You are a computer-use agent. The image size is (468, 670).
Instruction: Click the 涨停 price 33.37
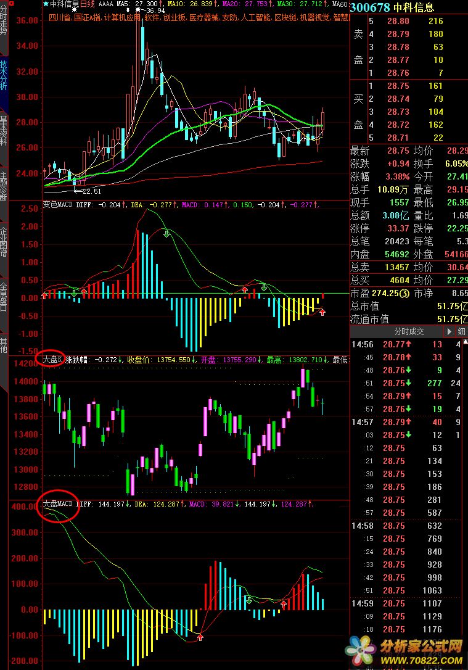pos(398,228)
